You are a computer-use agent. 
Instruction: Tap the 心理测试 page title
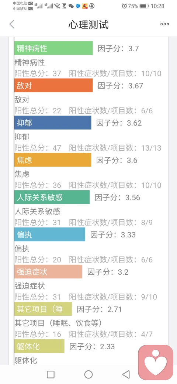point(88,24)
